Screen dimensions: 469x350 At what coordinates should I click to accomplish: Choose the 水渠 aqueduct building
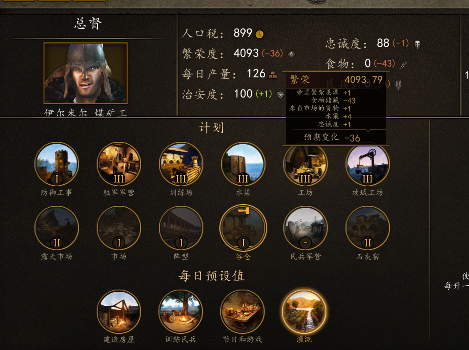coord(243,164)
